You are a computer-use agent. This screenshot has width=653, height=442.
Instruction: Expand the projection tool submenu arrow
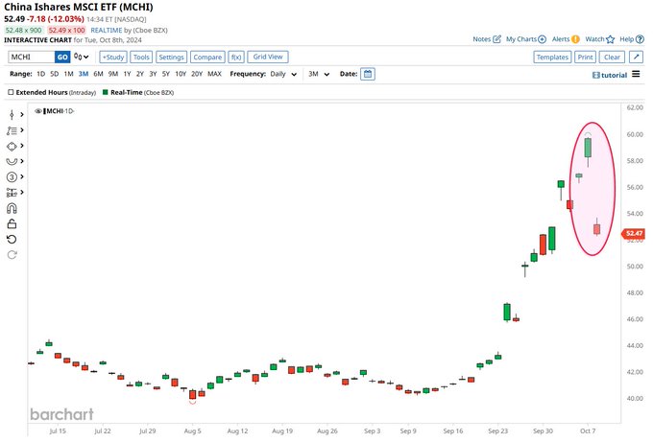(22, 193)
